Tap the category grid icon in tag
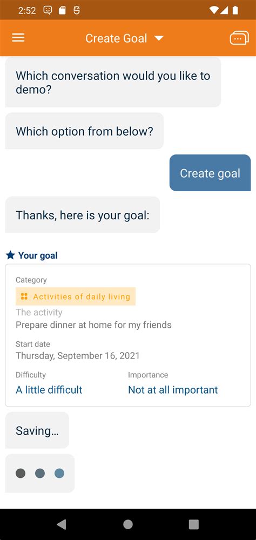 (24, 296)
